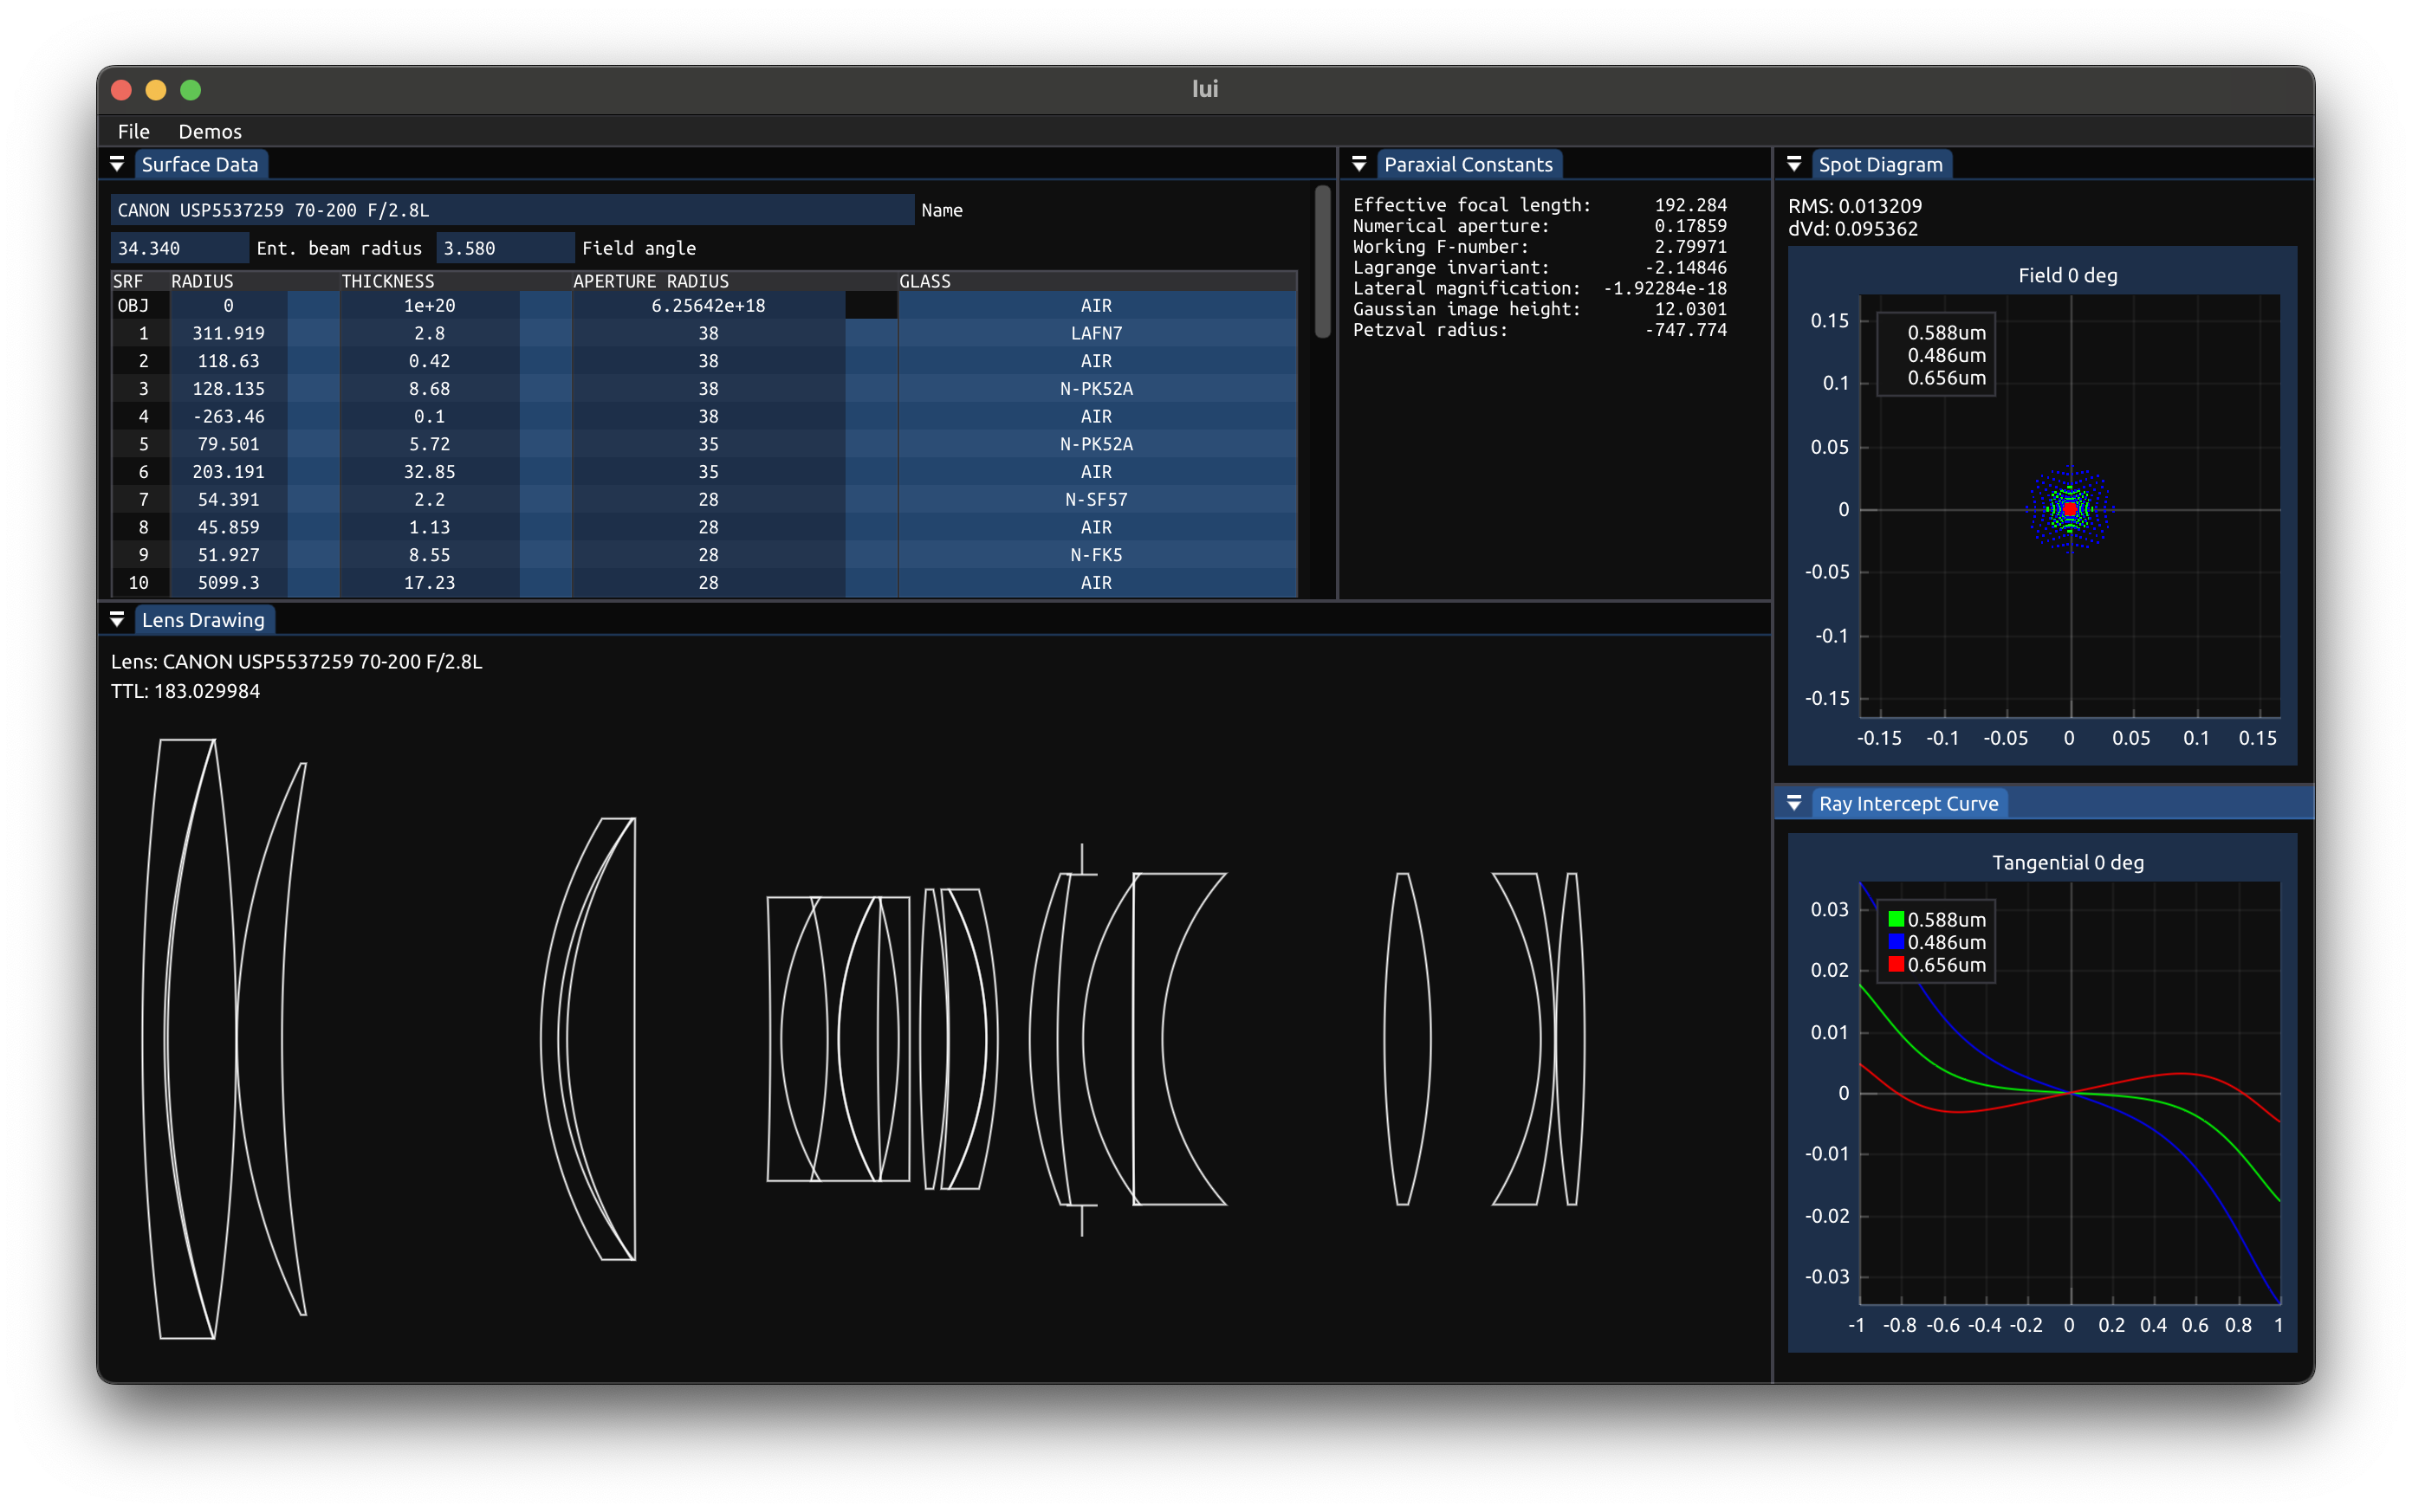Toggle the blue 0.486um series in legend
Image resolution: width=2412 pixels, height=1512 pixels.
tap(1895, 942)
